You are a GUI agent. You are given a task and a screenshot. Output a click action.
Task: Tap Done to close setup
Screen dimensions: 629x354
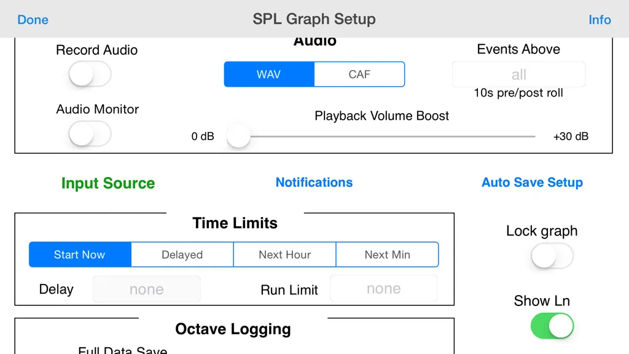point(33,20)
